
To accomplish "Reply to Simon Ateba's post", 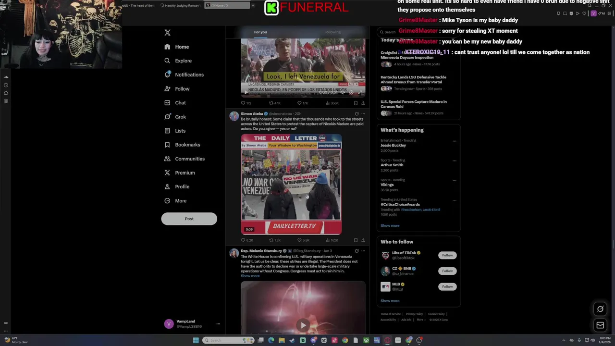I will (x=246, y=240).
